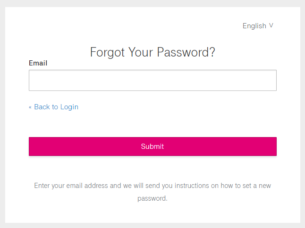305x228 pixels.
Task: Click the text 'password.' in the last line
Action: point(152,198)
